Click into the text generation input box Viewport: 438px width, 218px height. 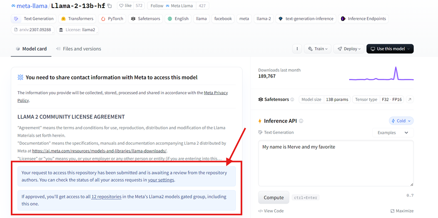point(336,163)
